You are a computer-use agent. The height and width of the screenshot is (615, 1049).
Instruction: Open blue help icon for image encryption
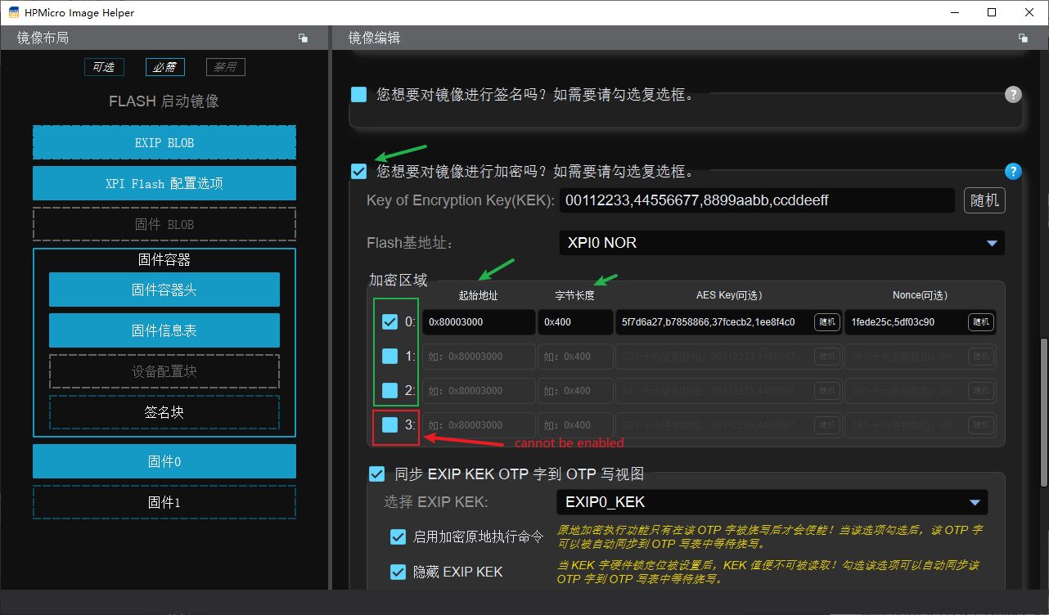[x=1013, y=171]
